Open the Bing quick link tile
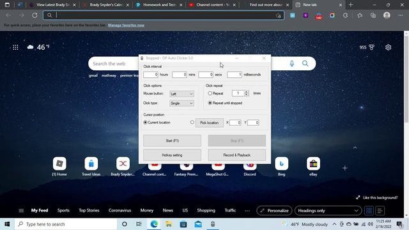 click(281, 167)
